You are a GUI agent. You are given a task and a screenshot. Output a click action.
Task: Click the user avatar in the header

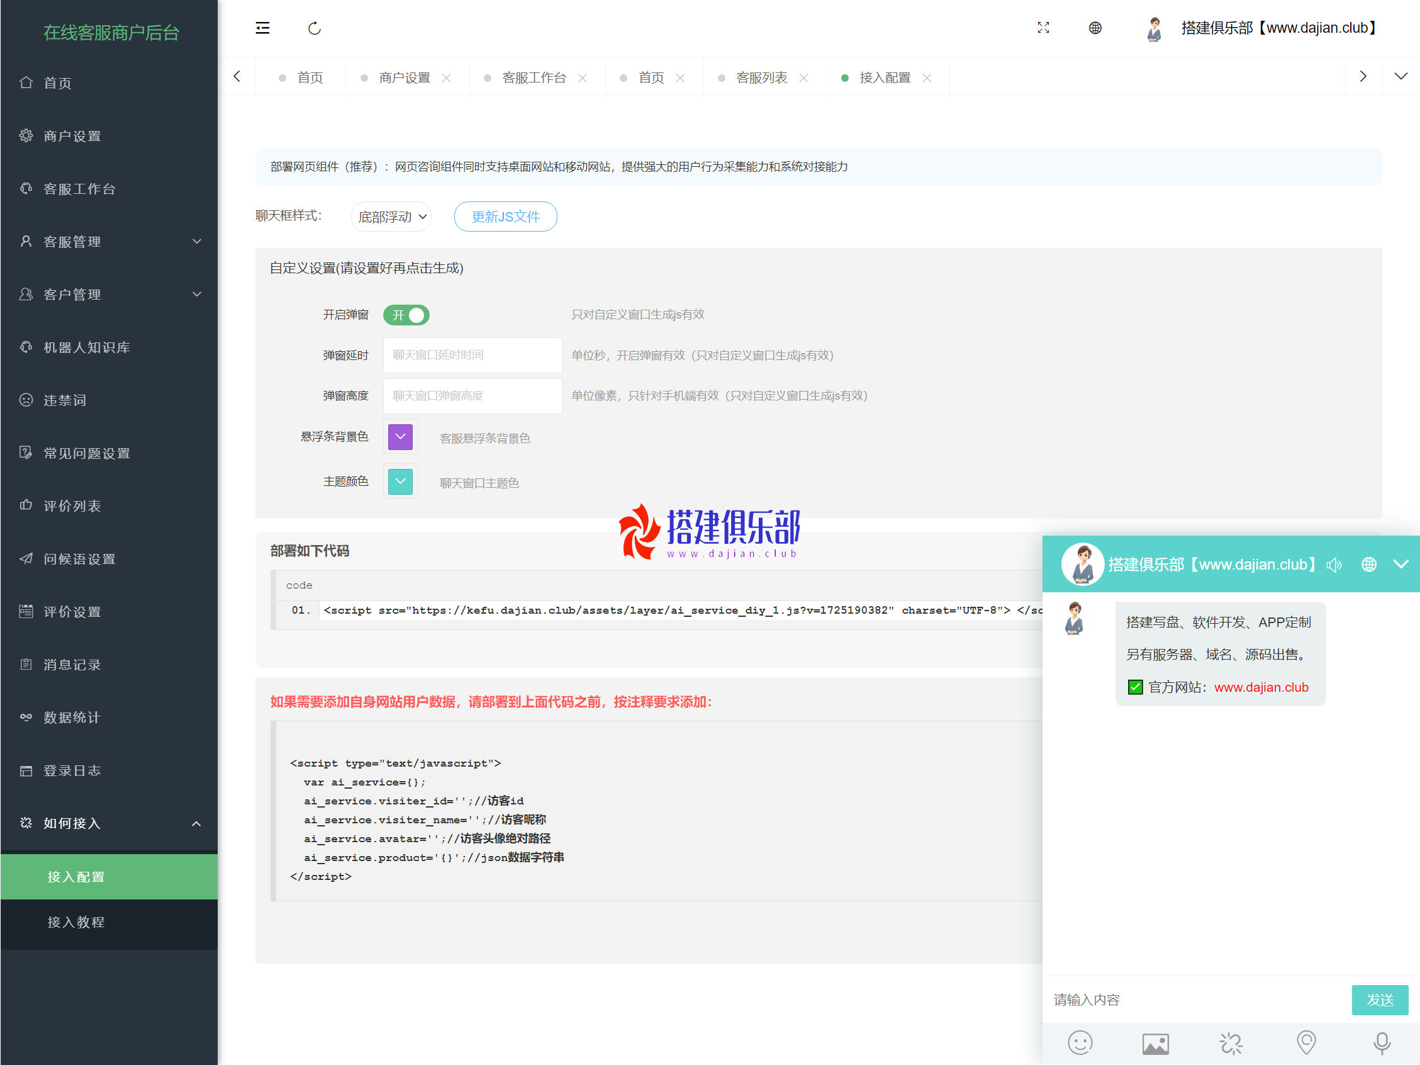tap(1154, 29)
